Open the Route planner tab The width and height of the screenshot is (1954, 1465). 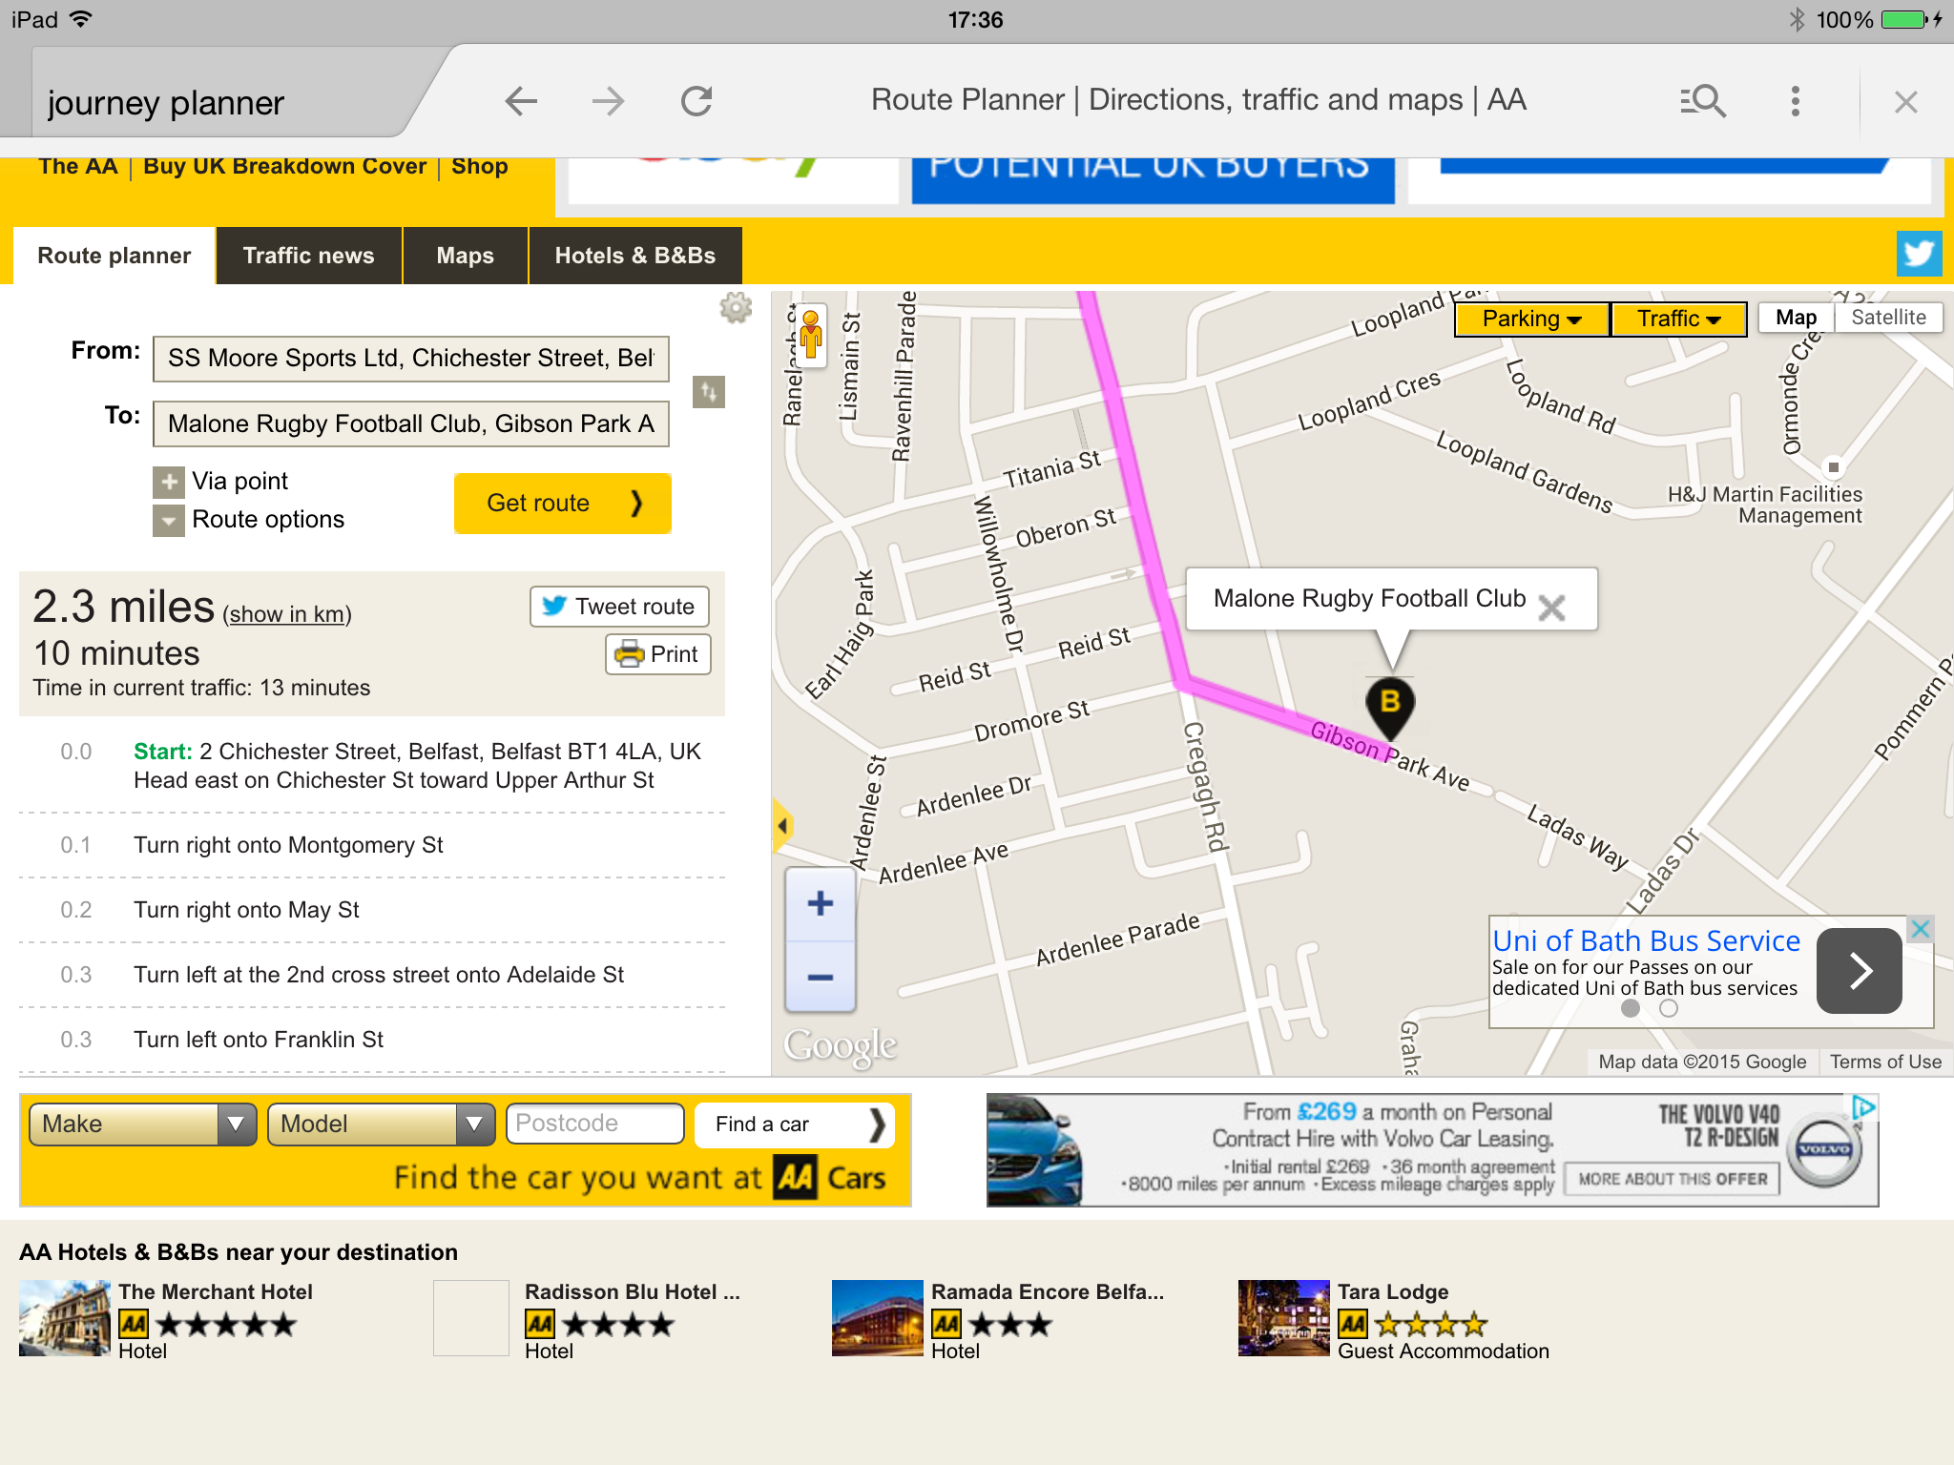(x=114, y=256)
